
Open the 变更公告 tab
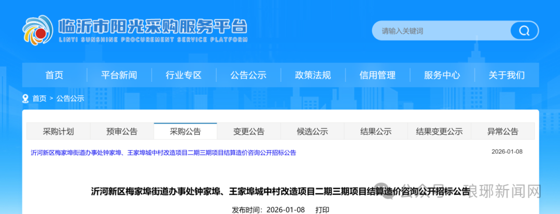(249, 132)
